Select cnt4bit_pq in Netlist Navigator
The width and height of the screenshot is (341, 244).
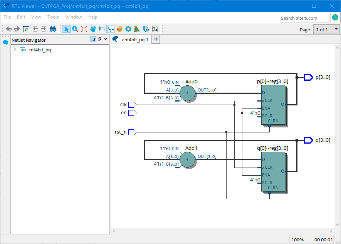coord(40,50)
